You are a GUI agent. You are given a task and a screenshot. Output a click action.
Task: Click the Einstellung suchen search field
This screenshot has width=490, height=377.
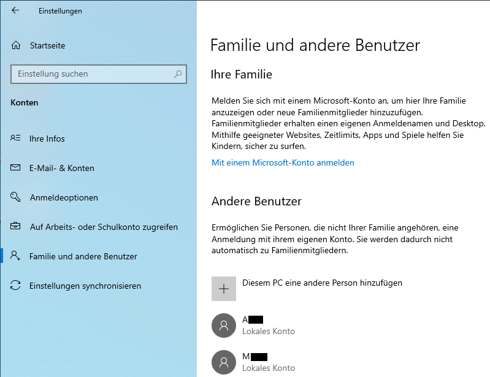pyautogui.click(x=99, y=74)
